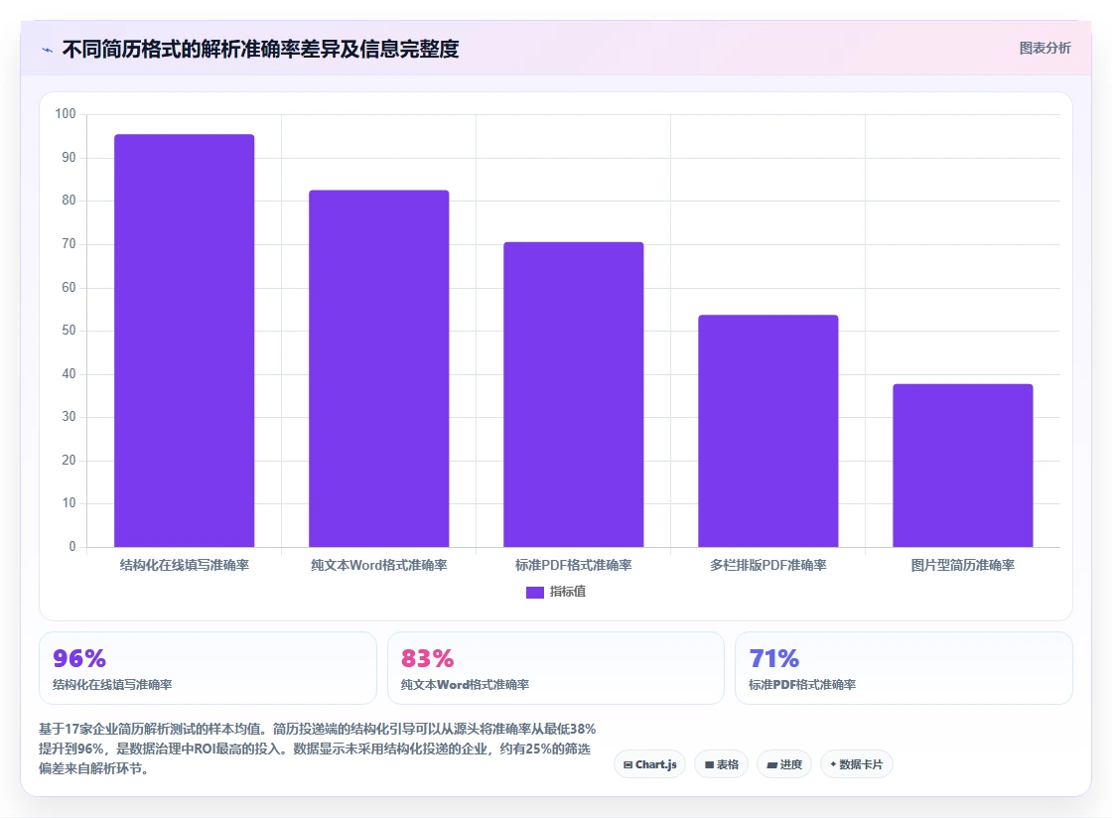This screenshot has width=1112, height=818.
Task: Select the 结构化在线填写准确率 bar
Action: coord(185,341)
